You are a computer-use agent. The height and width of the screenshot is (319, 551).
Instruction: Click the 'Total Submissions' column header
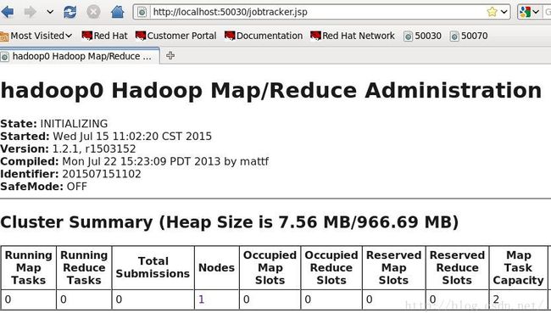tap(153, 267)
